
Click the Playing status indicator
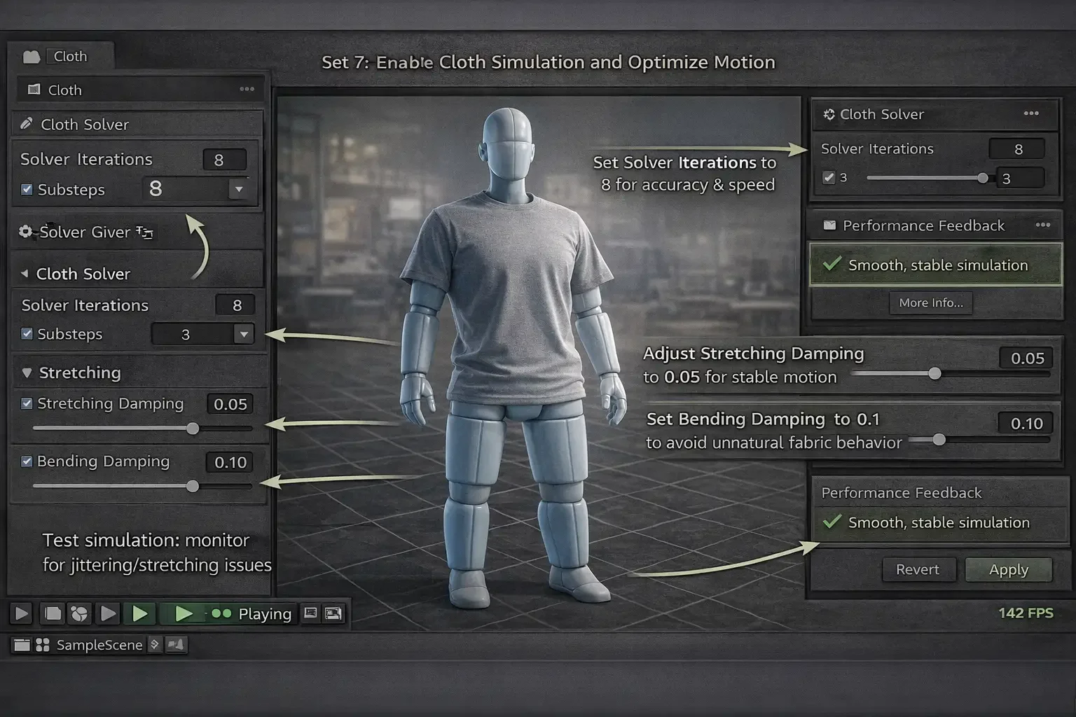coord(265,614)
